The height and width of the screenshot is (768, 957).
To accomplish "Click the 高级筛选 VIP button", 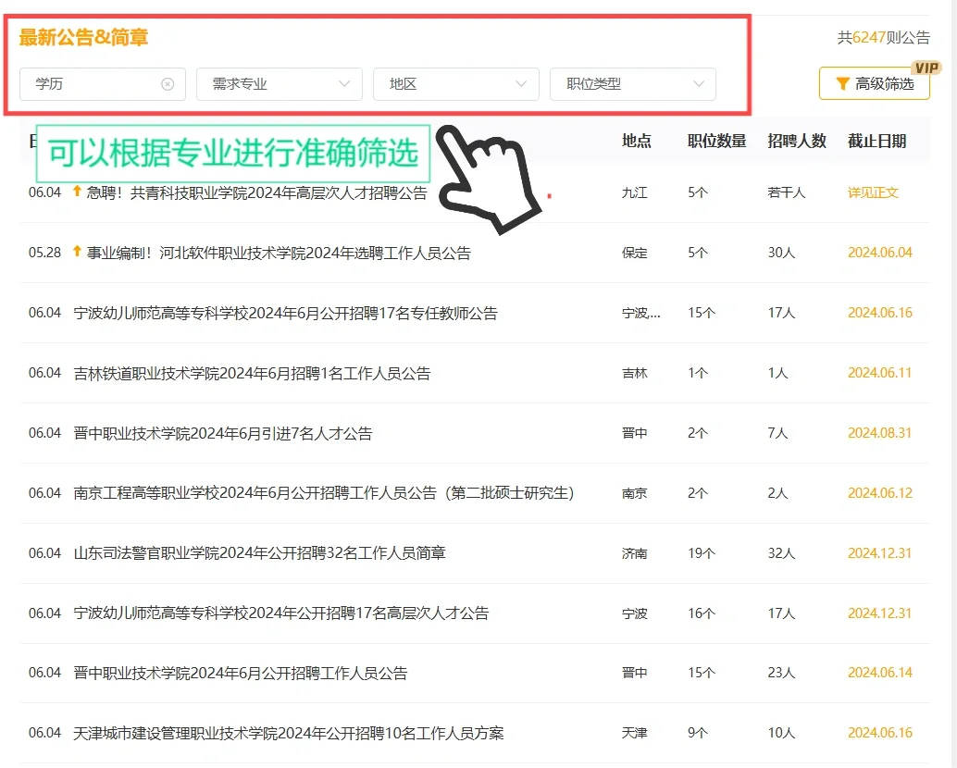I will coord(874,83).
